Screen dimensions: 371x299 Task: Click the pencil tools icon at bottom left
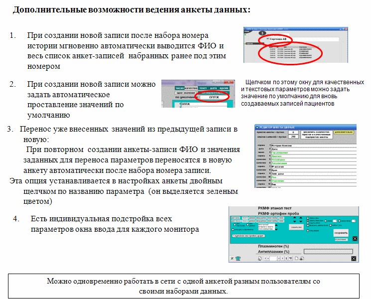(232, 258)
